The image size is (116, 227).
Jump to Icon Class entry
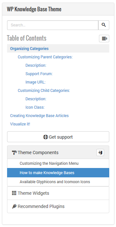pyautogui.click(x=35, y=107)
